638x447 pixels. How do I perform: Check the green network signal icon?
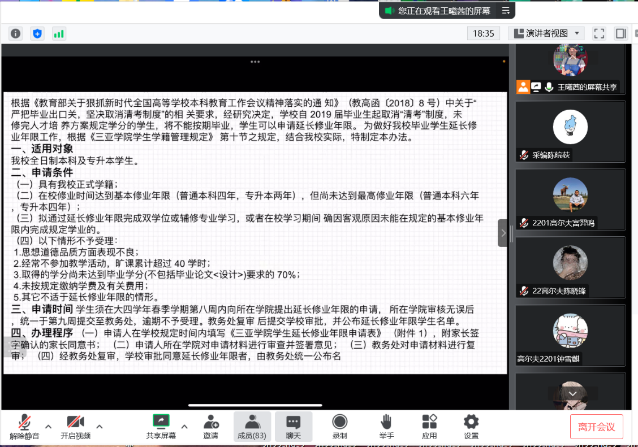pyautogui.click(x=59, y=33)
